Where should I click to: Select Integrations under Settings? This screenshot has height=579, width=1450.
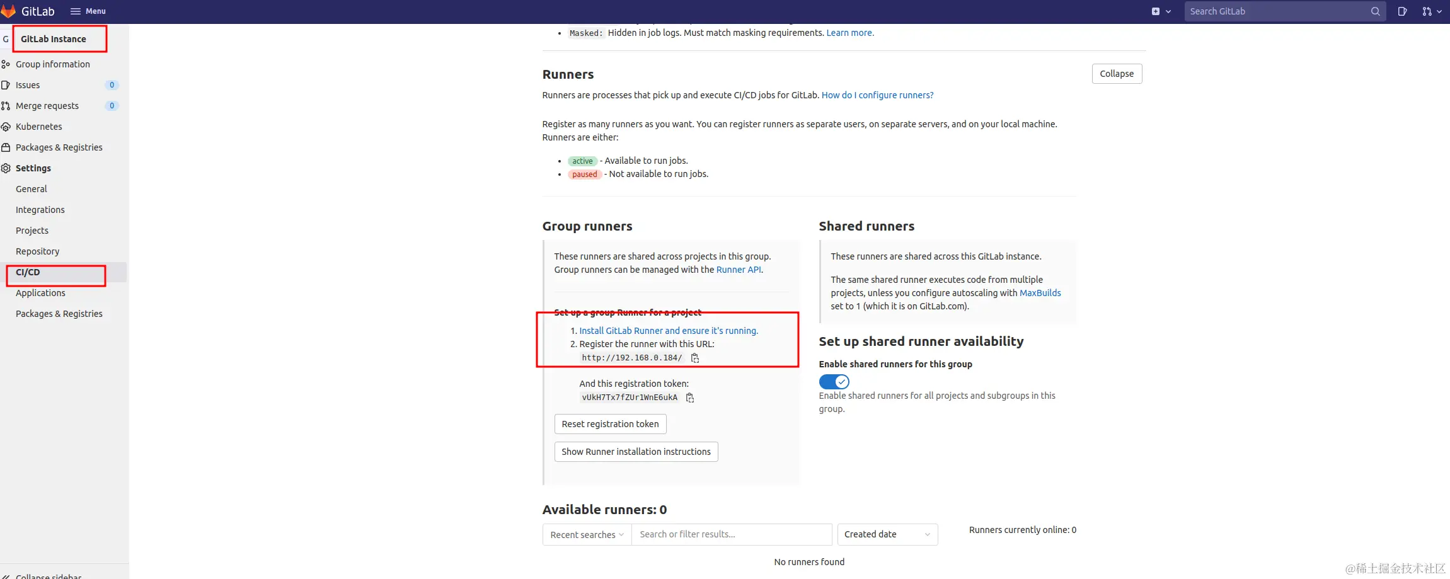[40, 210]
